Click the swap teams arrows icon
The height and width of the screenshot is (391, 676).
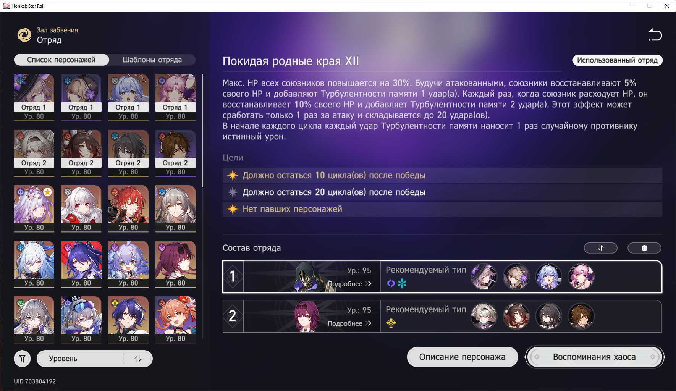click(601, 248)
